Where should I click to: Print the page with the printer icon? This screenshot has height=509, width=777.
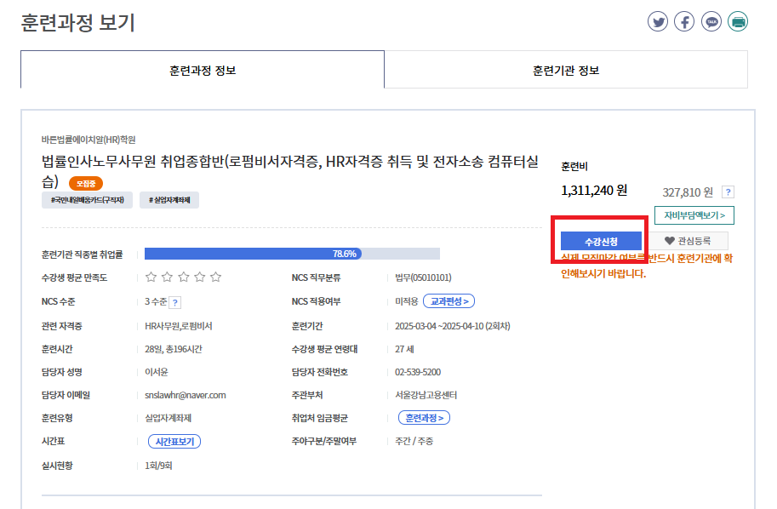(738, 22)
